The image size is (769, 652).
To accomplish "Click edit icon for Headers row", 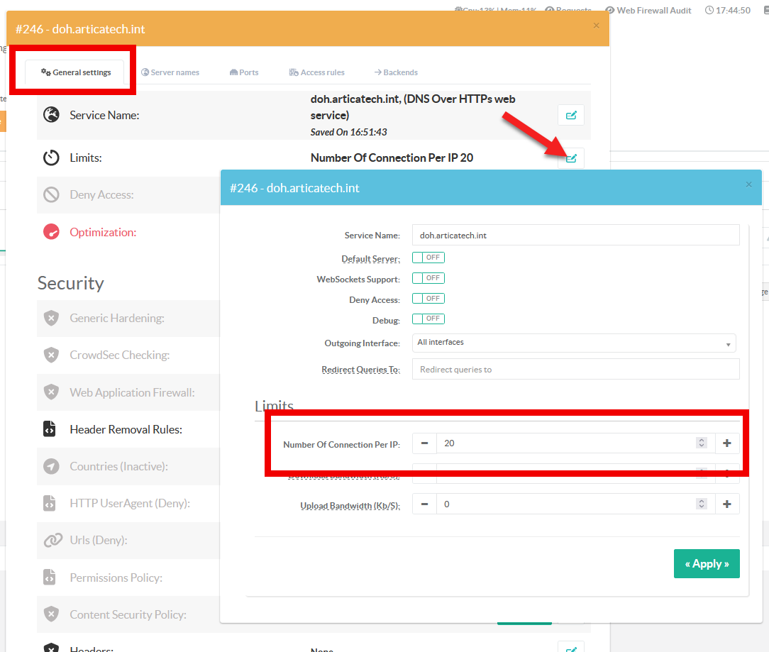I will click(571, 647).
